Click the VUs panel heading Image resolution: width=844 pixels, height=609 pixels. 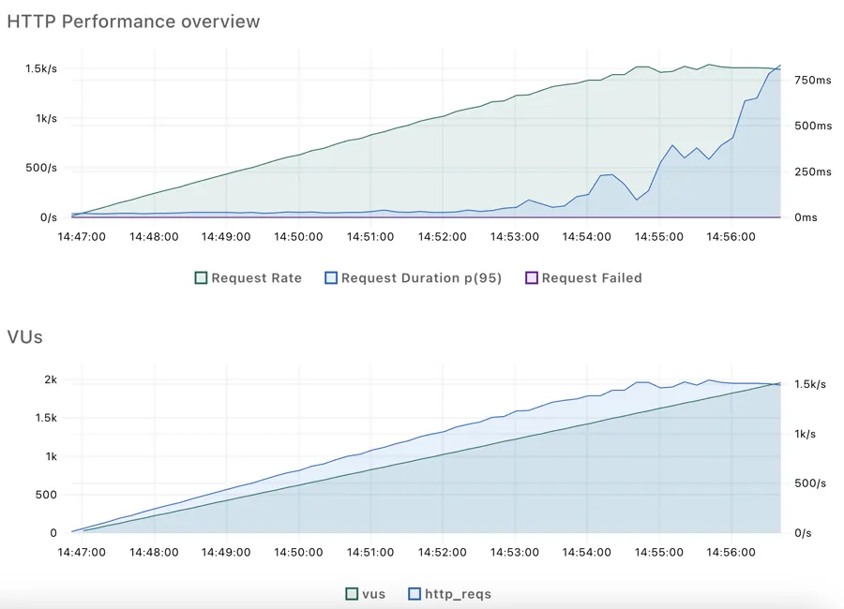tap(24, 336)
